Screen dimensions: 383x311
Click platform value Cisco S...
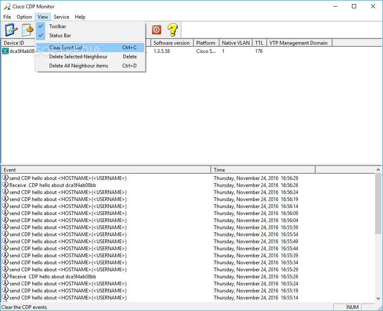point(206,51)
